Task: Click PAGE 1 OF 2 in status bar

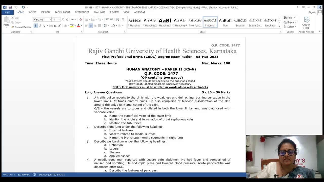Action: [9, 175]
